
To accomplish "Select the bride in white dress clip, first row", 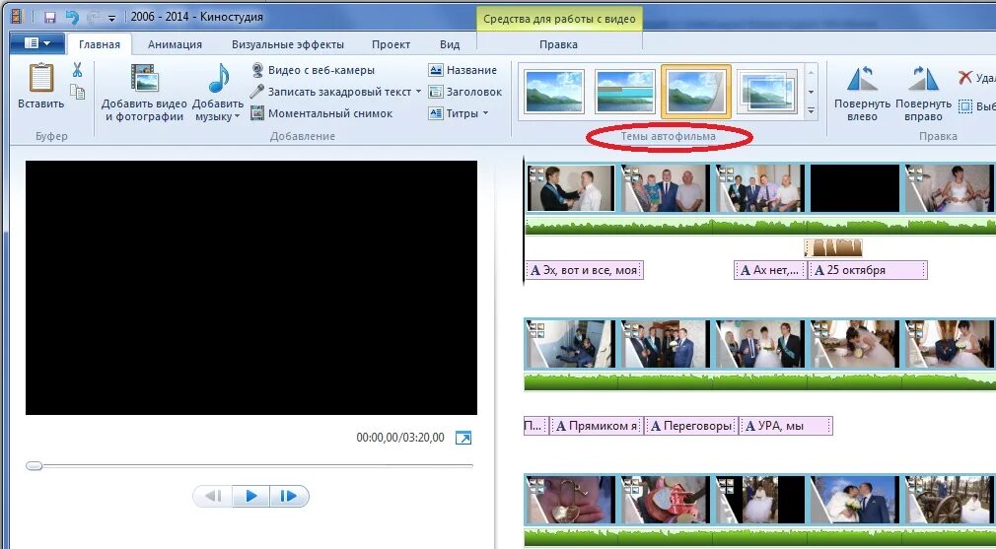I will (950, 188).
